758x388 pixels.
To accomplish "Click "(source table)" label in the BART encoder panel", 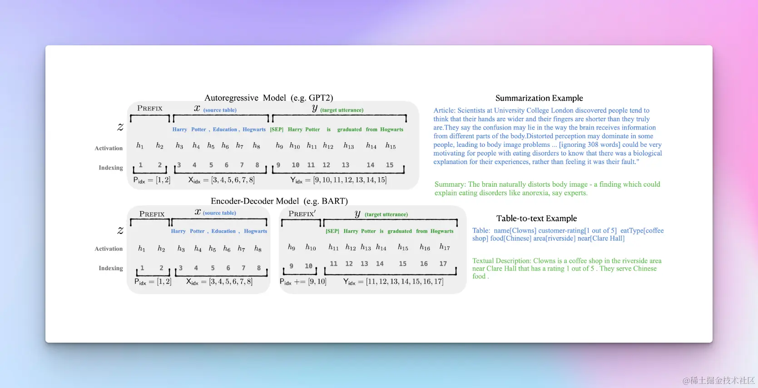I will (219, 213).
